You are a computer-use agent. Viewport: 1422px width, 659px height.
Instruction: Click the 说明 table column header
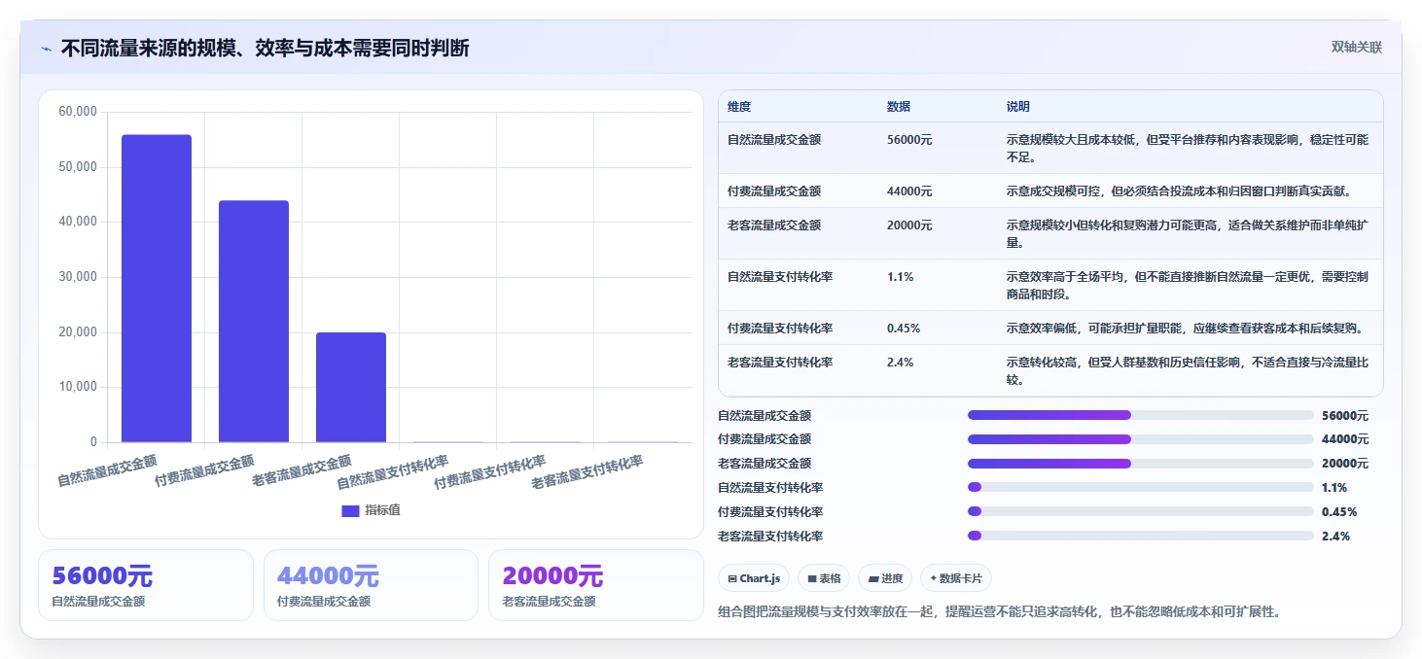[1018, 107]
